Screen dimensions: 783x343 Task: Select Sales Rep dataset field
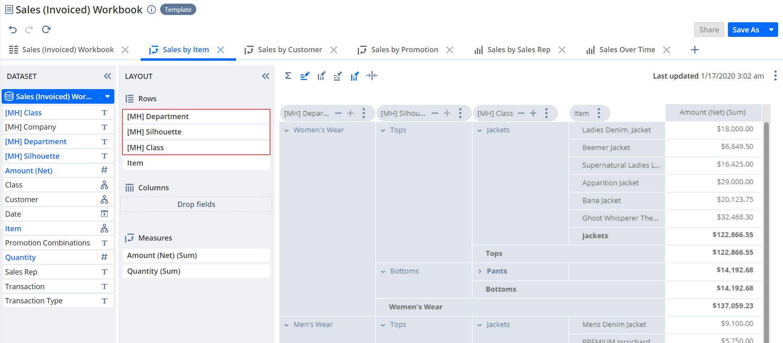point(58,272)
